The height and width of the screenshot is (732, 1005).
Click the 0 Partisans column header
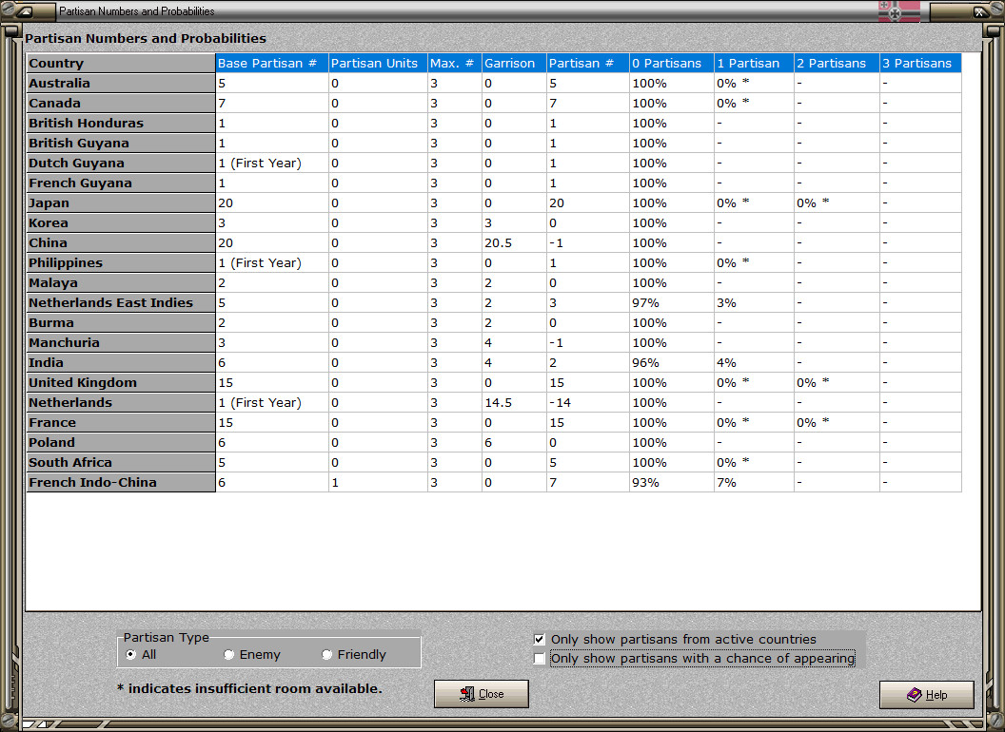(x=672, y=63)
